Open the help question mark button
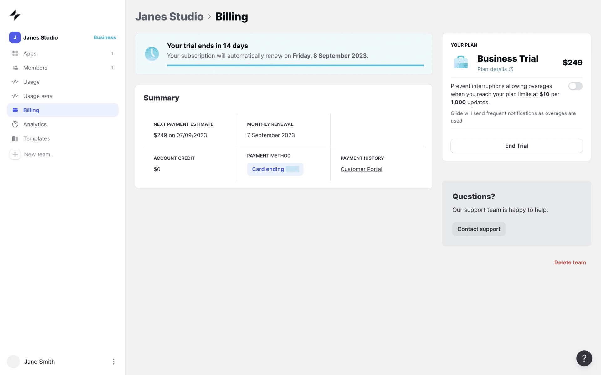 [584, 358]
